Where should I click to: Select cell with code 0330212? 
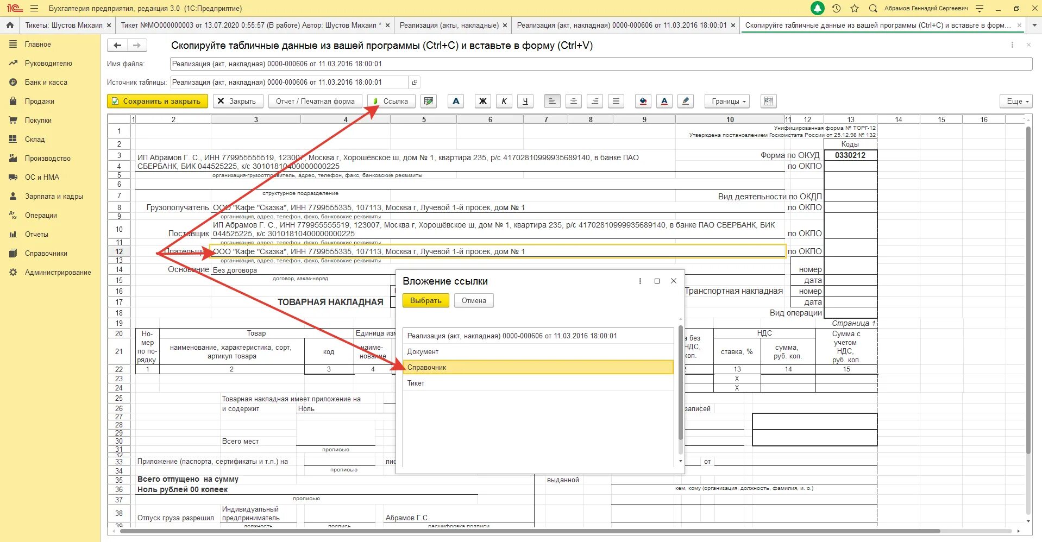coord(850,155)
